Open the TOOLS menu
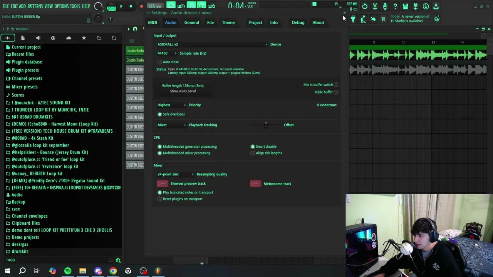Screen dimensions: 493x277 click(x=75, y=7)
